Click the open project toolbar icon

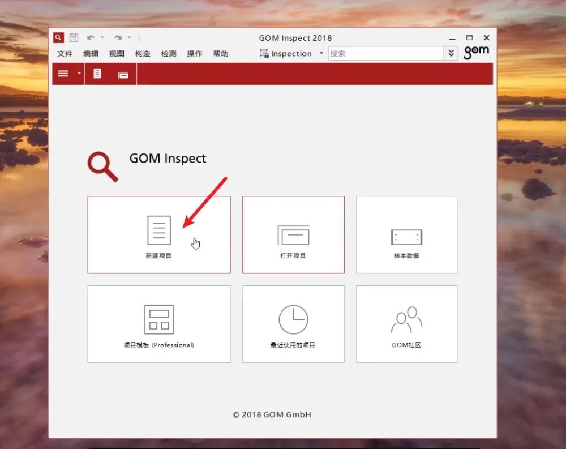click(123, 75)
